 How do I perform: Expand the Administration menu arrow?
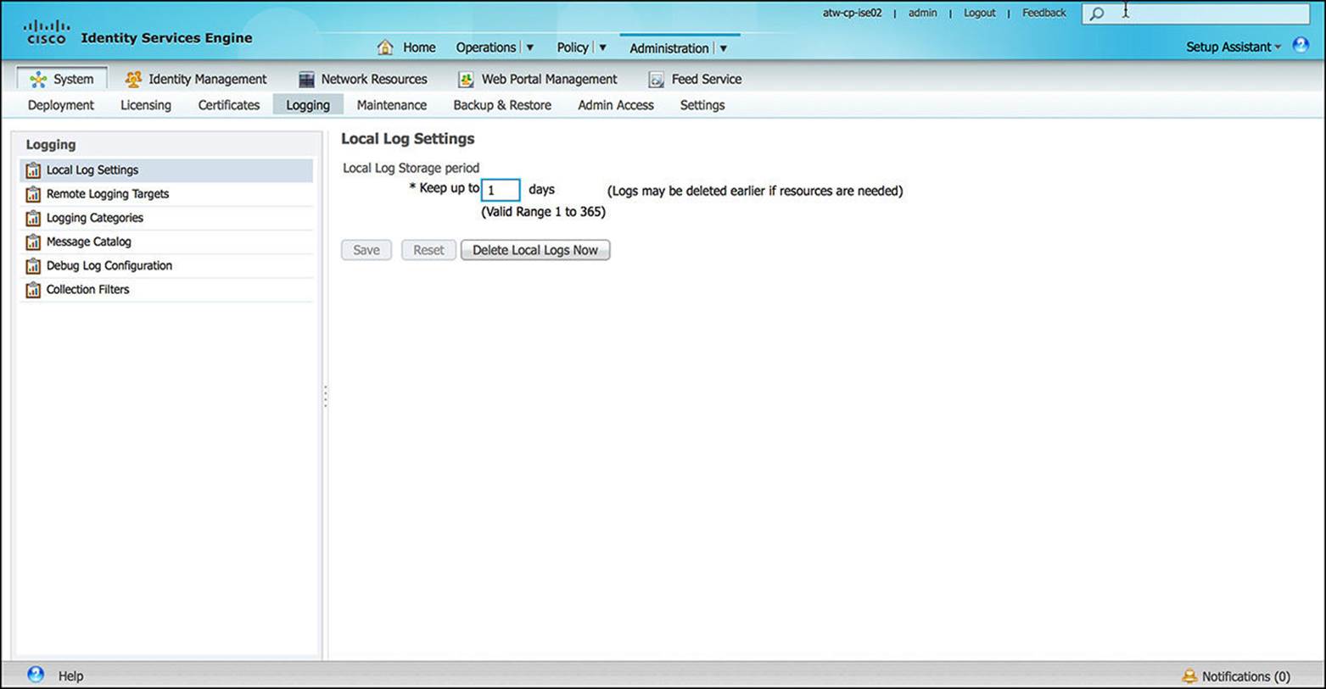[x=724, y=49]
